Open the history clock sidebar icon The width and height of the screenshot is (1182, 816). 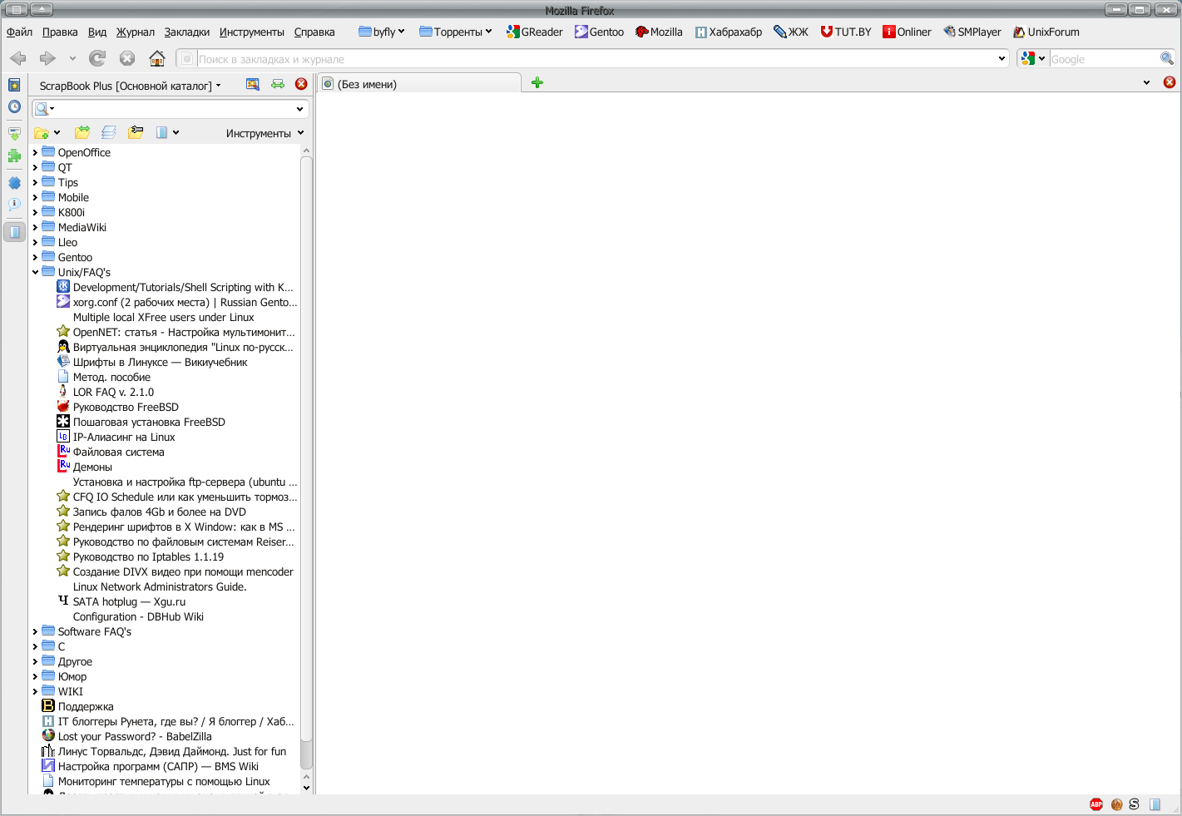[x=14, y=106]
